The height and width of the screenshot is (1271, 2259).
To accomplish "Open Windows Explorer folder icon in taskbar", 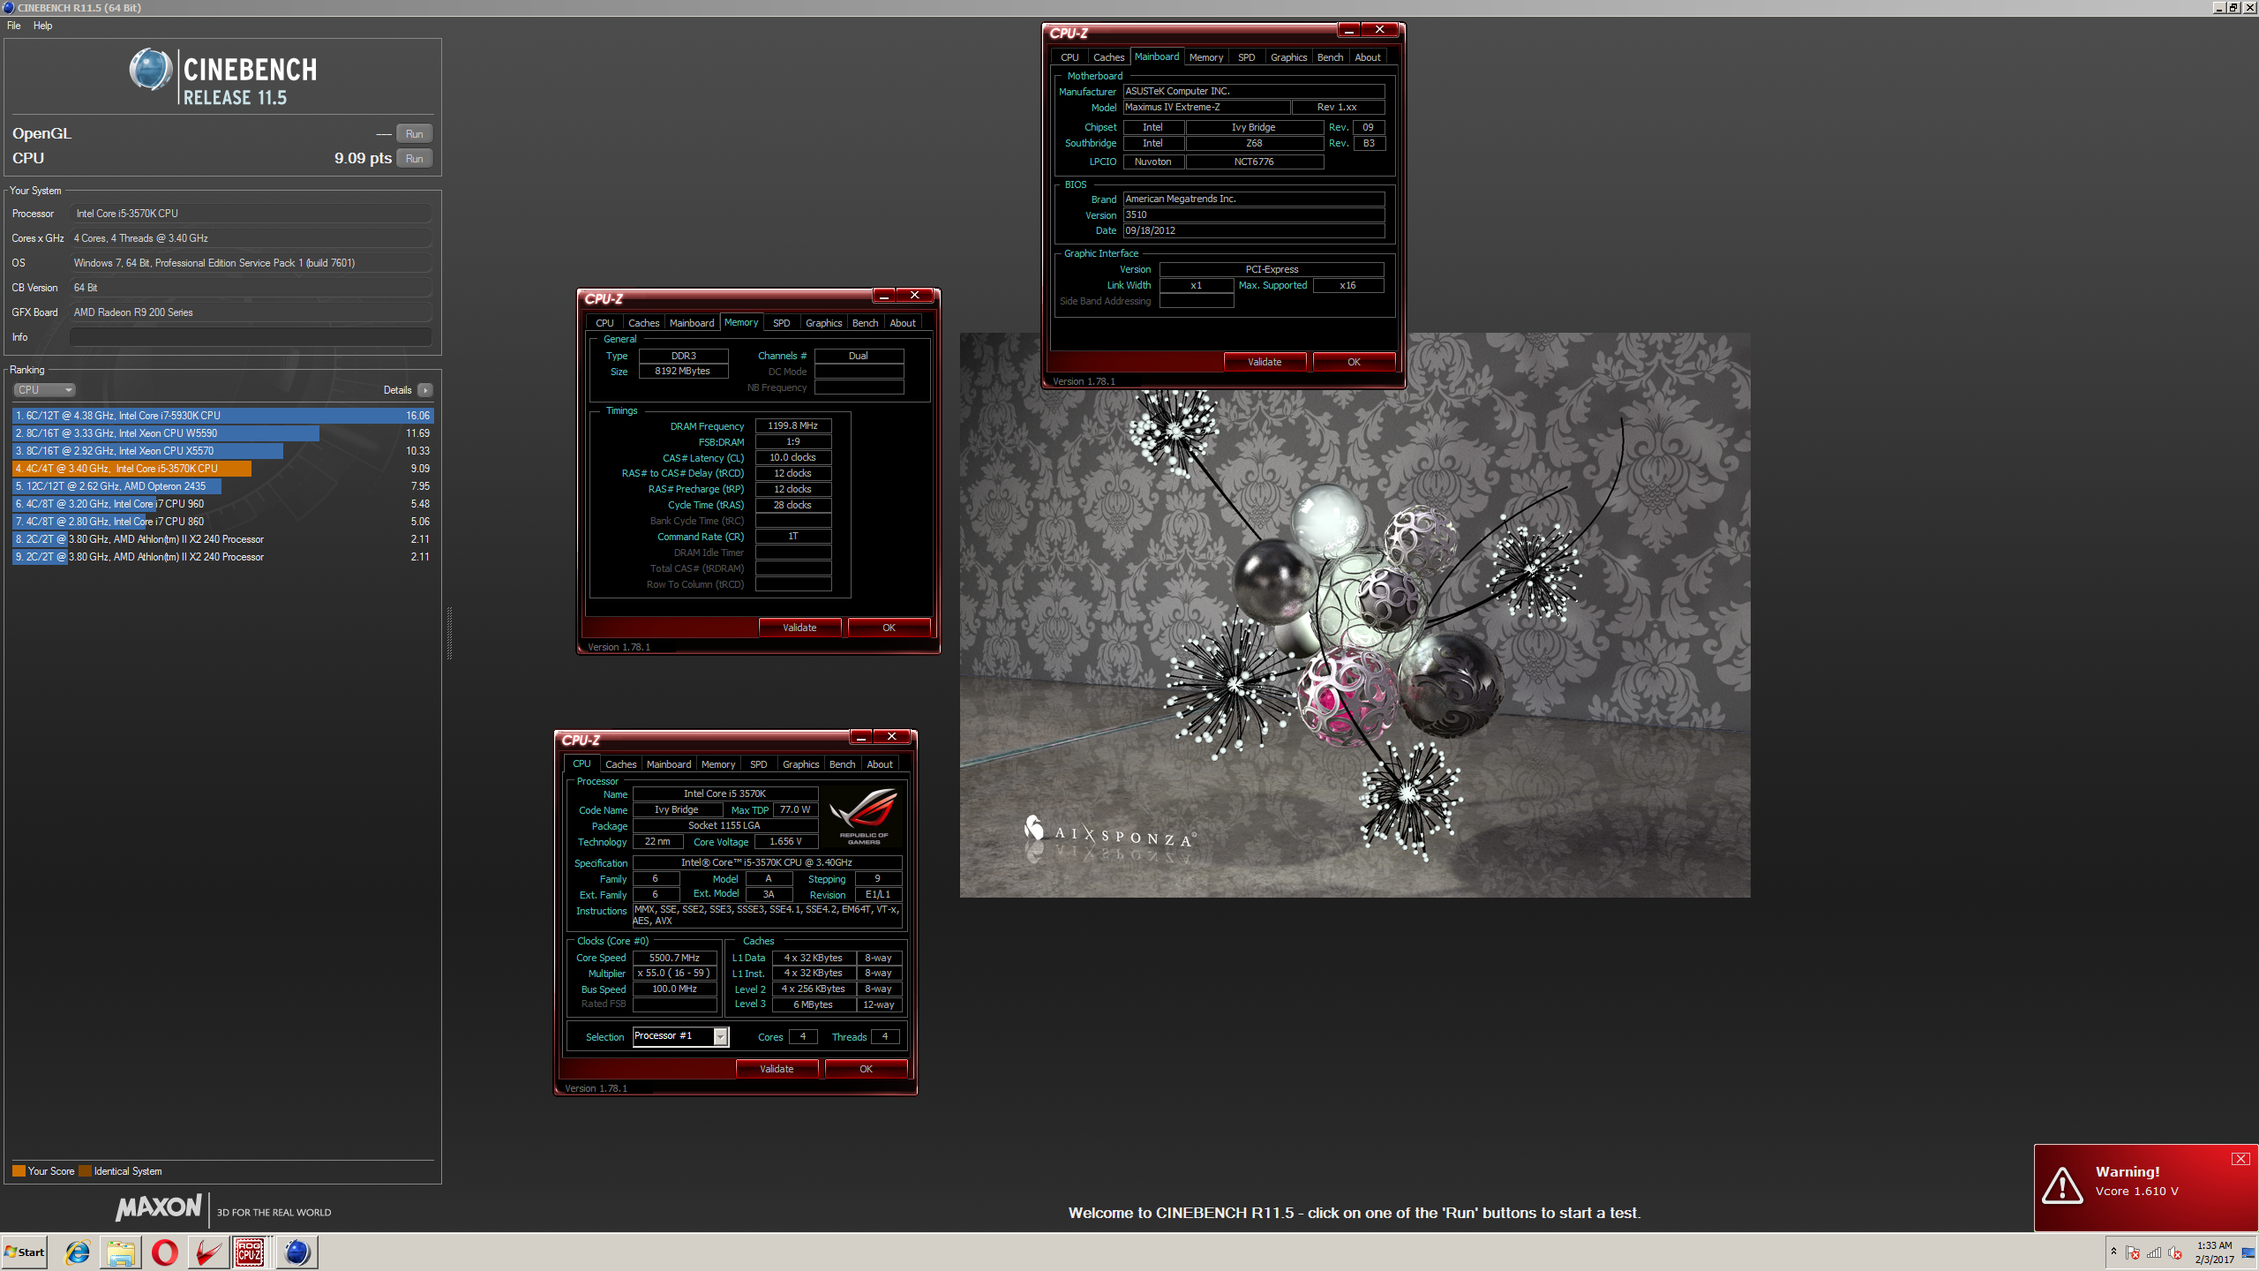I will tap(121, 1252).
